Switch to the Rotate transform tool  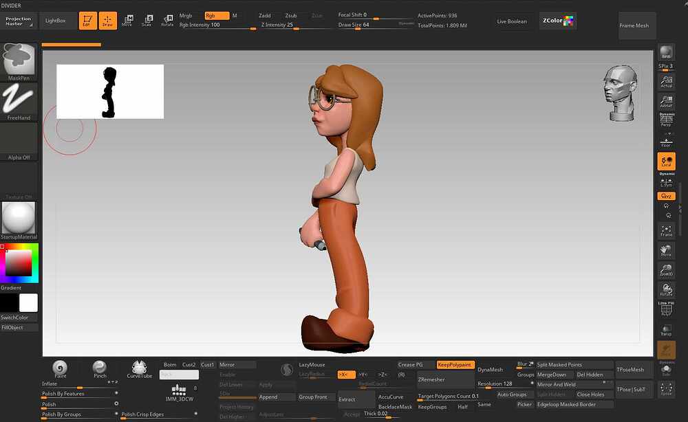pos(167,21)
